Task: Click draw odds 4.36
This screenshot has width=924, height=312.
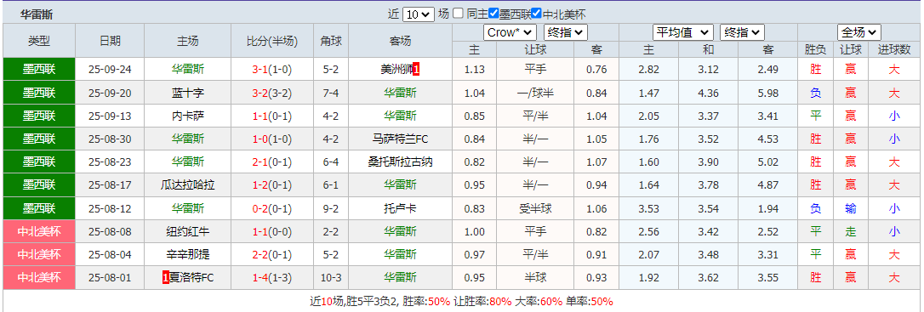Action: tap(709, 93)
